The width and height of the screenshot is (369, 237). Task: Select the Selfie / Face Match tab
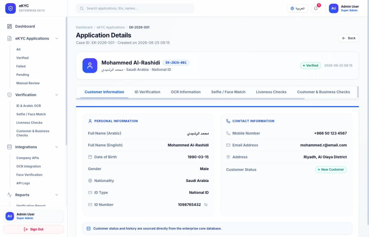(228, 92)
